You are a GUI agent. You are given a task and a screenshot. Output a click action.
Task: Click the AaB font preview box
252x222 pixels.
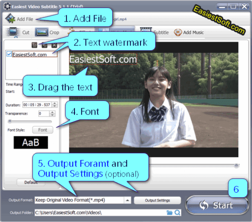31,142
